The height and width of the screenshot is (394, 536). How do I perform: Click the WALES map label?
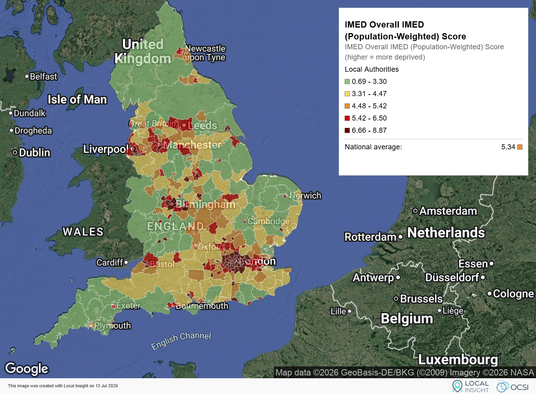pos(83,232)
